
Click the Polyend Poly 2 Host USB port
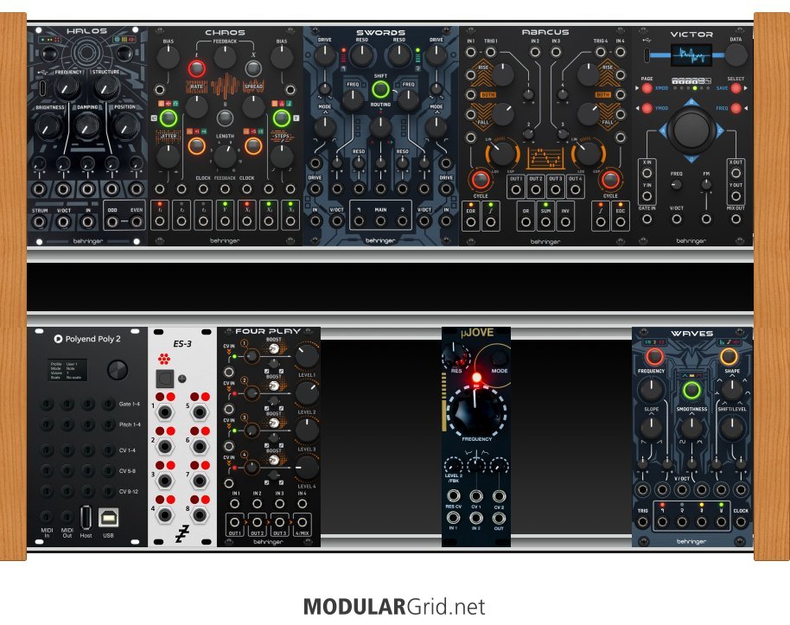[86, 518]
